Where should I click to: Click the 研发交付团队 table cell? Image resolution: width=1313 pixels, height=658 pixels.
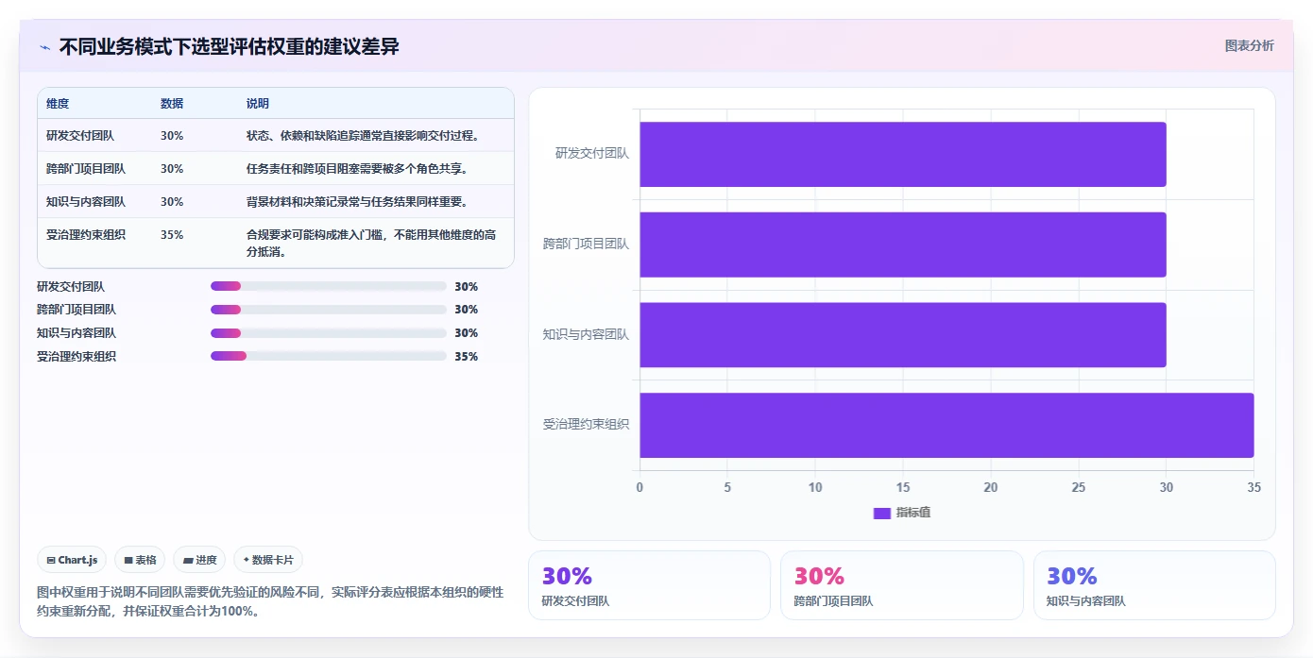click(80, 136)
